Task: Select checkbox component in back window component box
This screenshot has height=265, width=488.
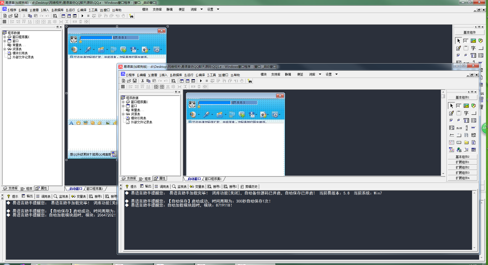Action: coord(458,55)
